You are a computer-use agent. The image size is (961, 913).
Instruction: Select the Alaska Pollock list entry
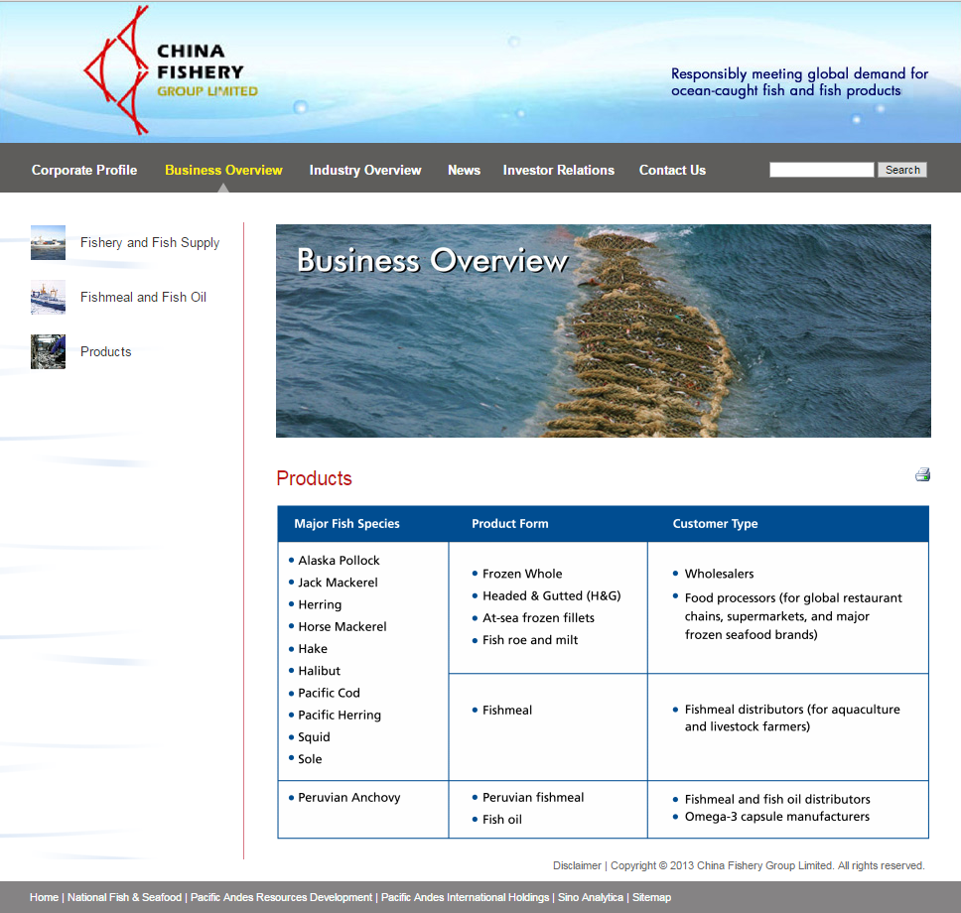(x=339, y=560)
